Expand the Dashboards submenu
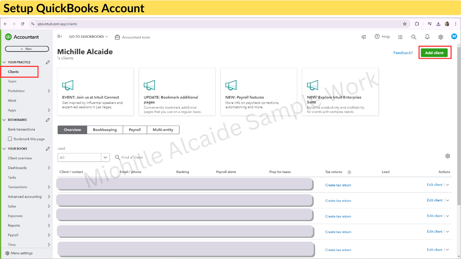This screenshot has width=461, height=259. [x=49, y=168]
